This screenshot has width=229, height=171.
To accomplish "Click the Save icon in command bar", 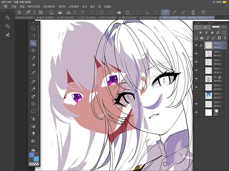I will pos(68,12).
